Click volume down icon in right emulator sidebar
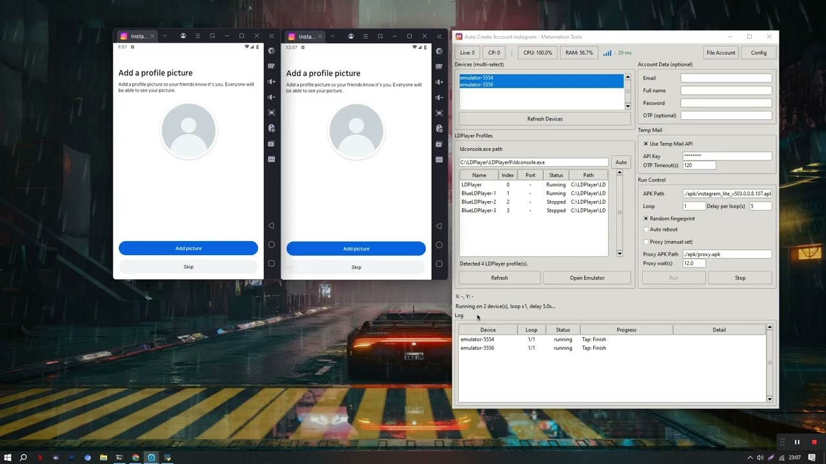Image resolution: width=826 pixels, height=464 pixels. coord(439,97)
